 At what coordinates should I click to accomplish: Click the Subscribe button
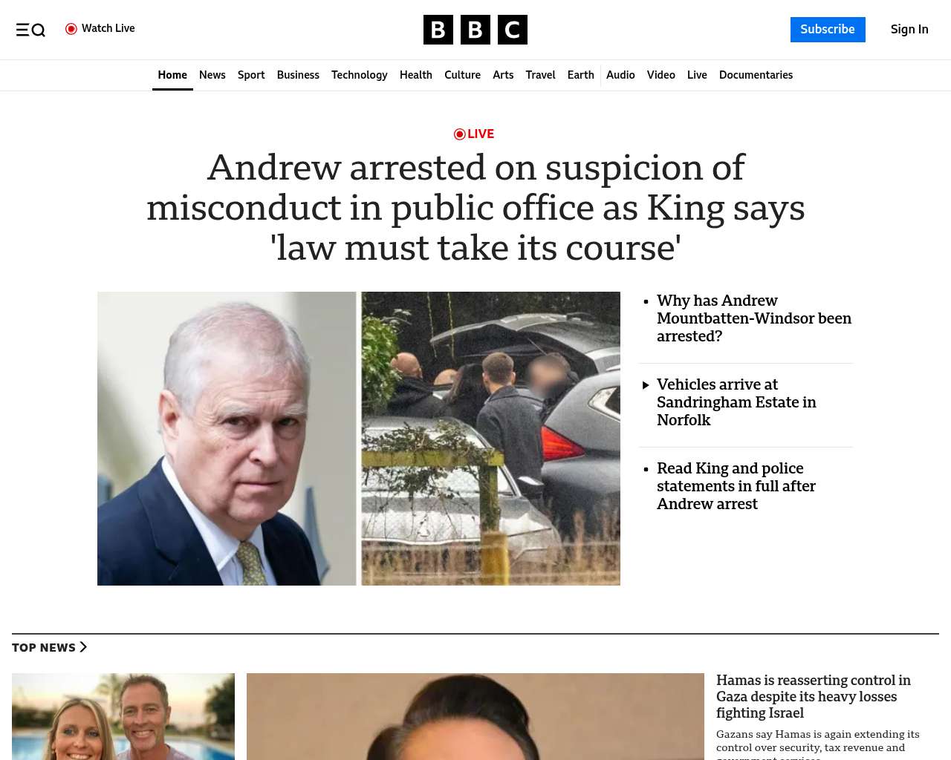(828, 30)
